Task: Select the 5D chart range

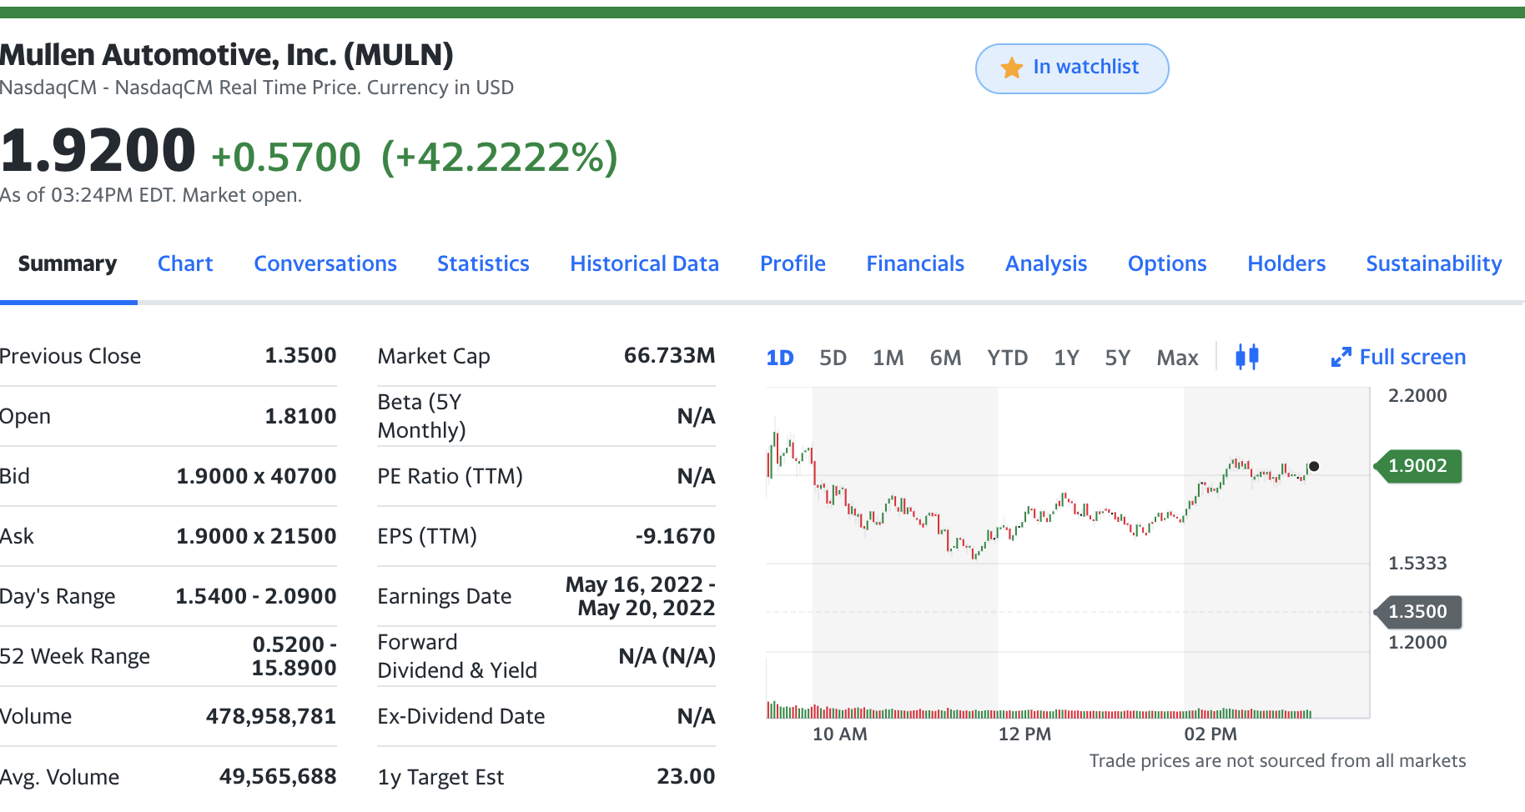Action: tap(833, 358)
